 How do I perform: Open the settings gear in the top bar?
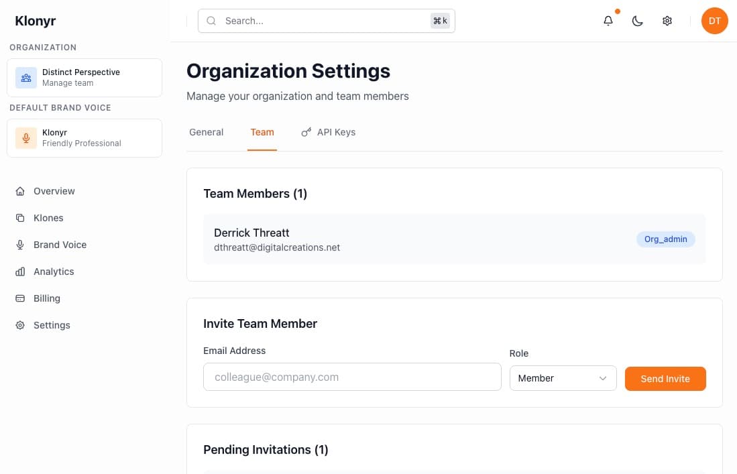(x=667, y=21)
